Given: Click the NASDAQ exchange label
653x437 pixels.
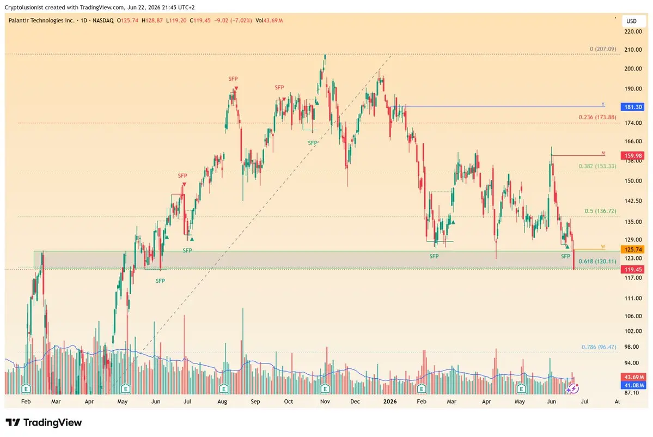Looking at the screenshot, I should click(x=103, y=20).
